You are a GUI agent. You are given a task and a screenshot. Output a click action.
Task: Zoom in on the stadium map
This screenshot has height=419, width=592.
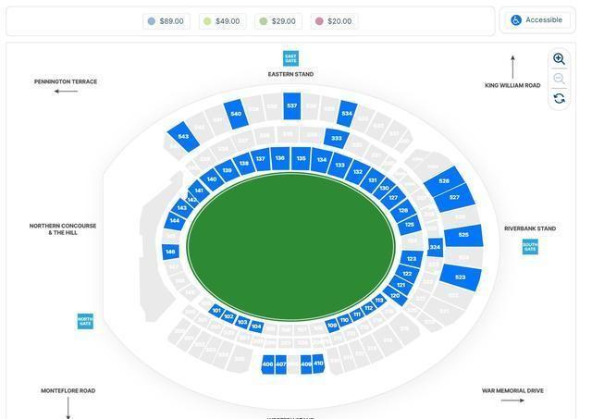(559, 58)
